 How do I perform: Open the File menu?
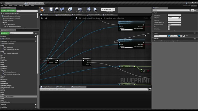coord(2,6)
